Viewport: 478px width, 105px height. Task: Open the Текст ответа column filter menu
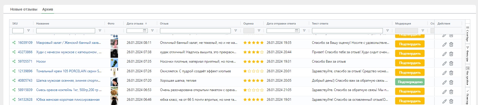pyautogui.click(x=388, y=31)
